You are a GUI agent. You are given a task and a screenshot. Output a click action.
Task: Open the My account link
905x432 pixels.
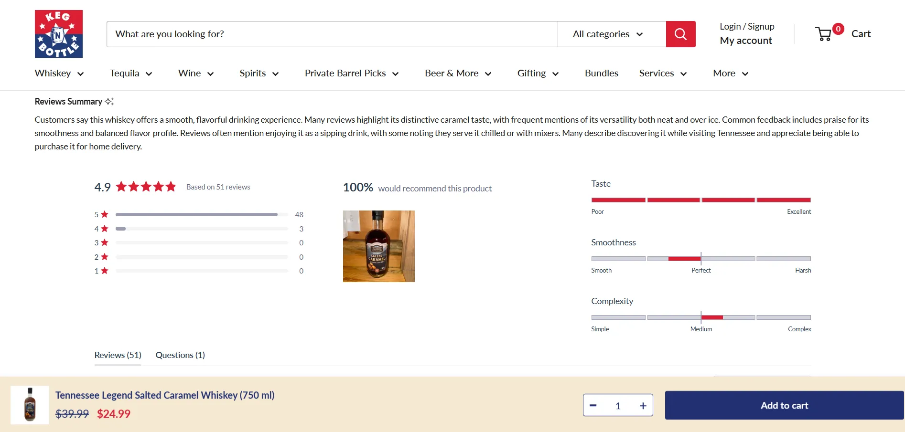coord(746,41)
